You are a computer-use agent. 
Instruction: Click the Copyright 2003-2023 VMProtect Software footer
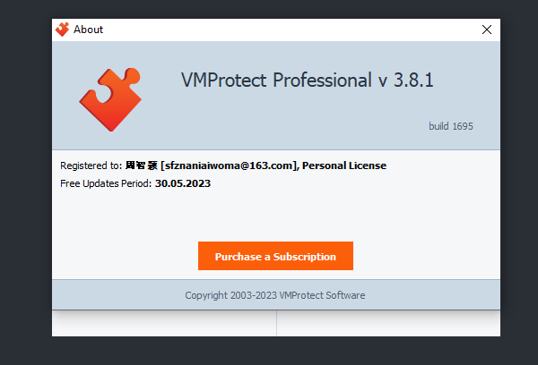pyautogui.click(x=275, y=295)
